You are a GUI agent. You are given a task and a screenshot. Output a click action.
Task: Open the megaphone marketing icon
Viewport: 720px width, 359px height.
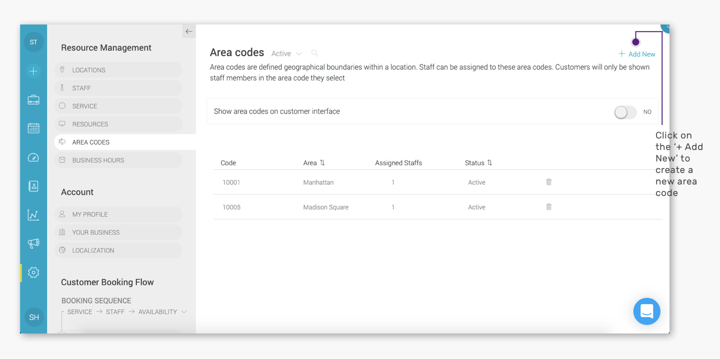point(33,243)
